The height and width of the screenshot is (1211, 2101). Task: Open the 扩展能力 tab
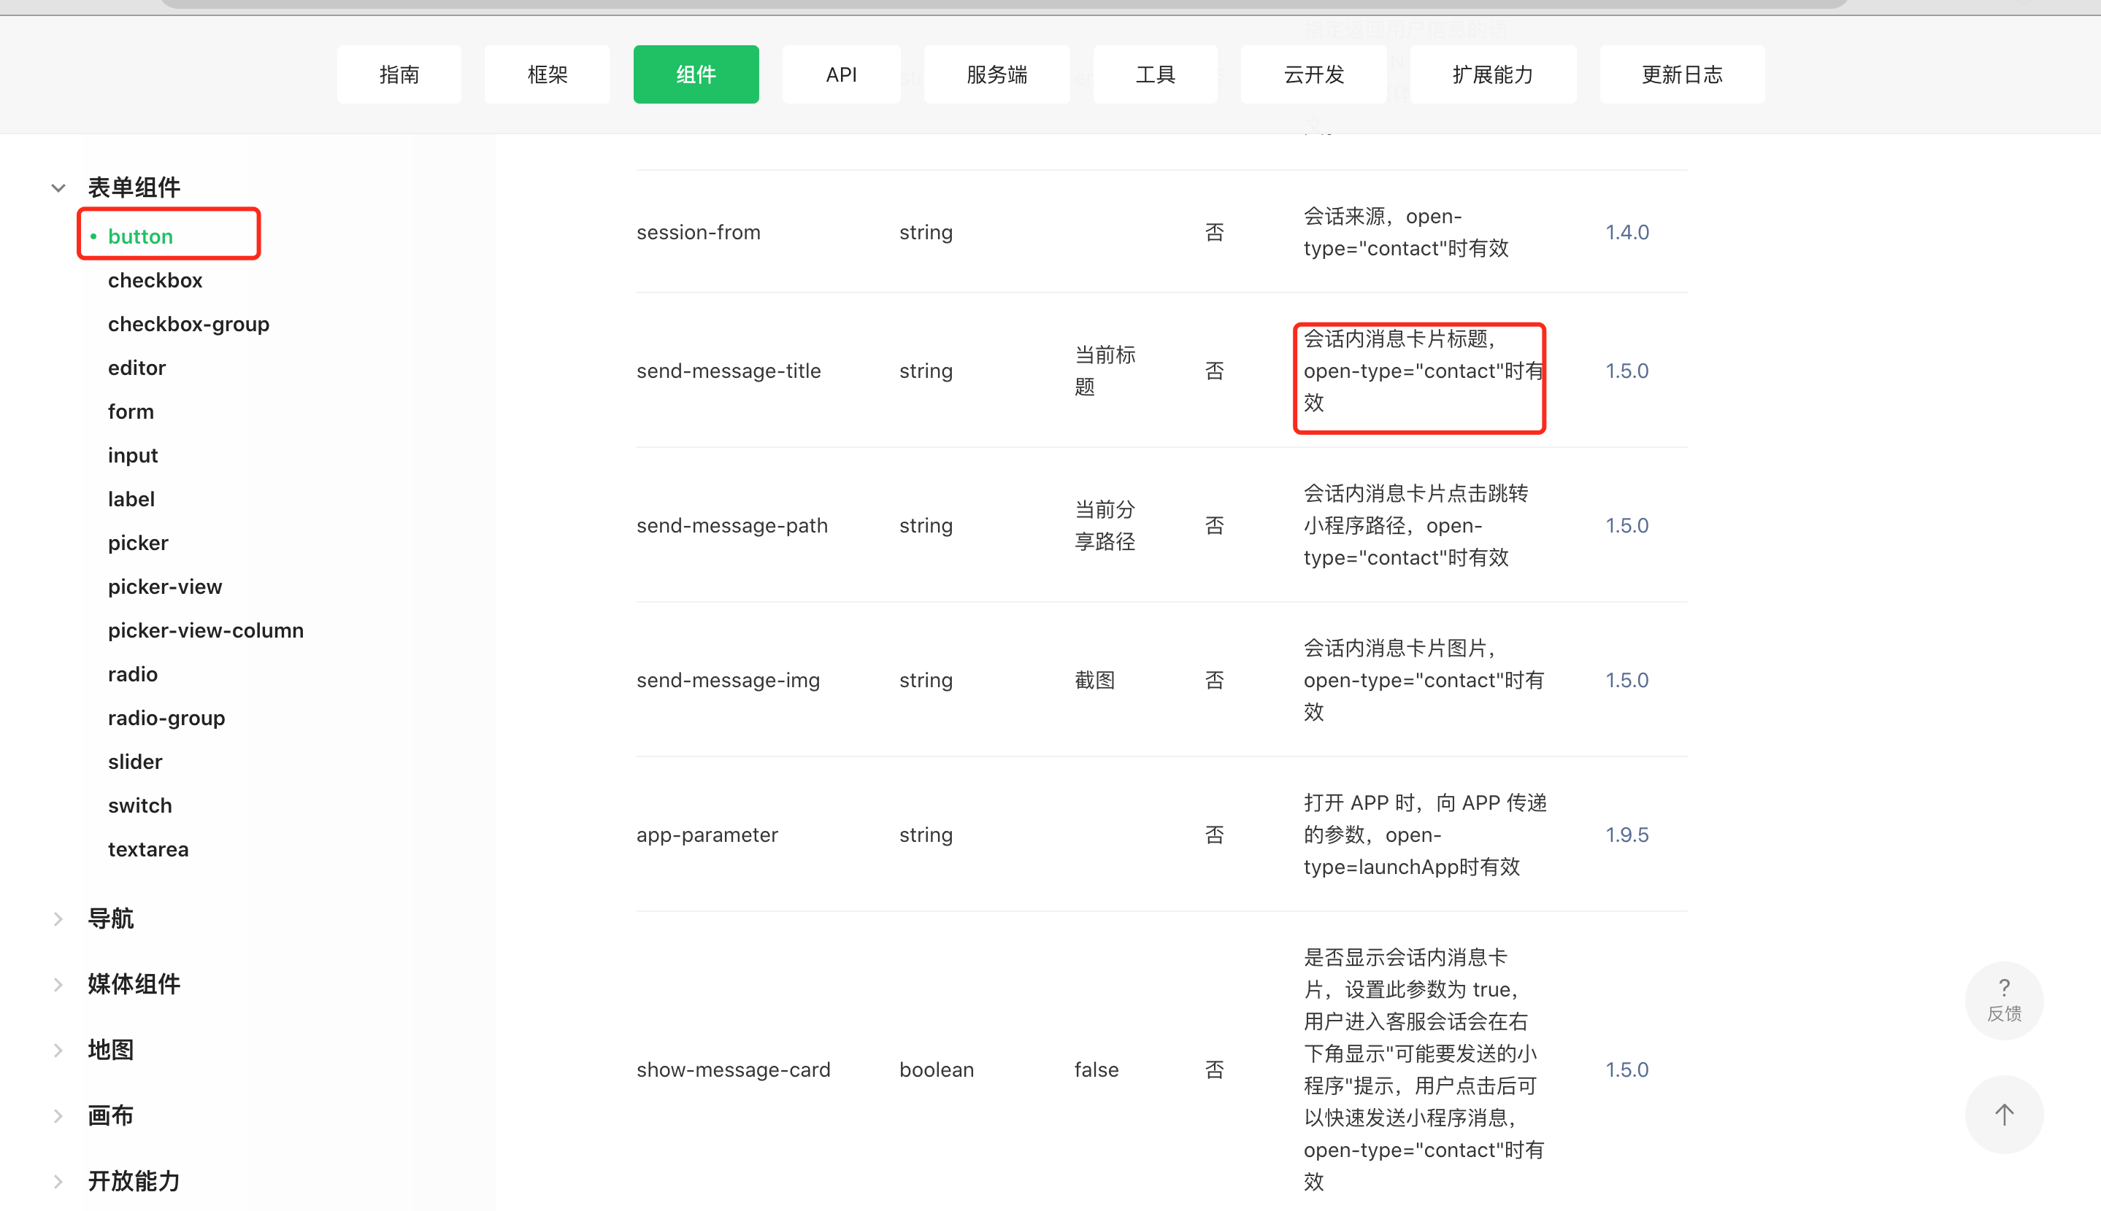point(1492,75)
